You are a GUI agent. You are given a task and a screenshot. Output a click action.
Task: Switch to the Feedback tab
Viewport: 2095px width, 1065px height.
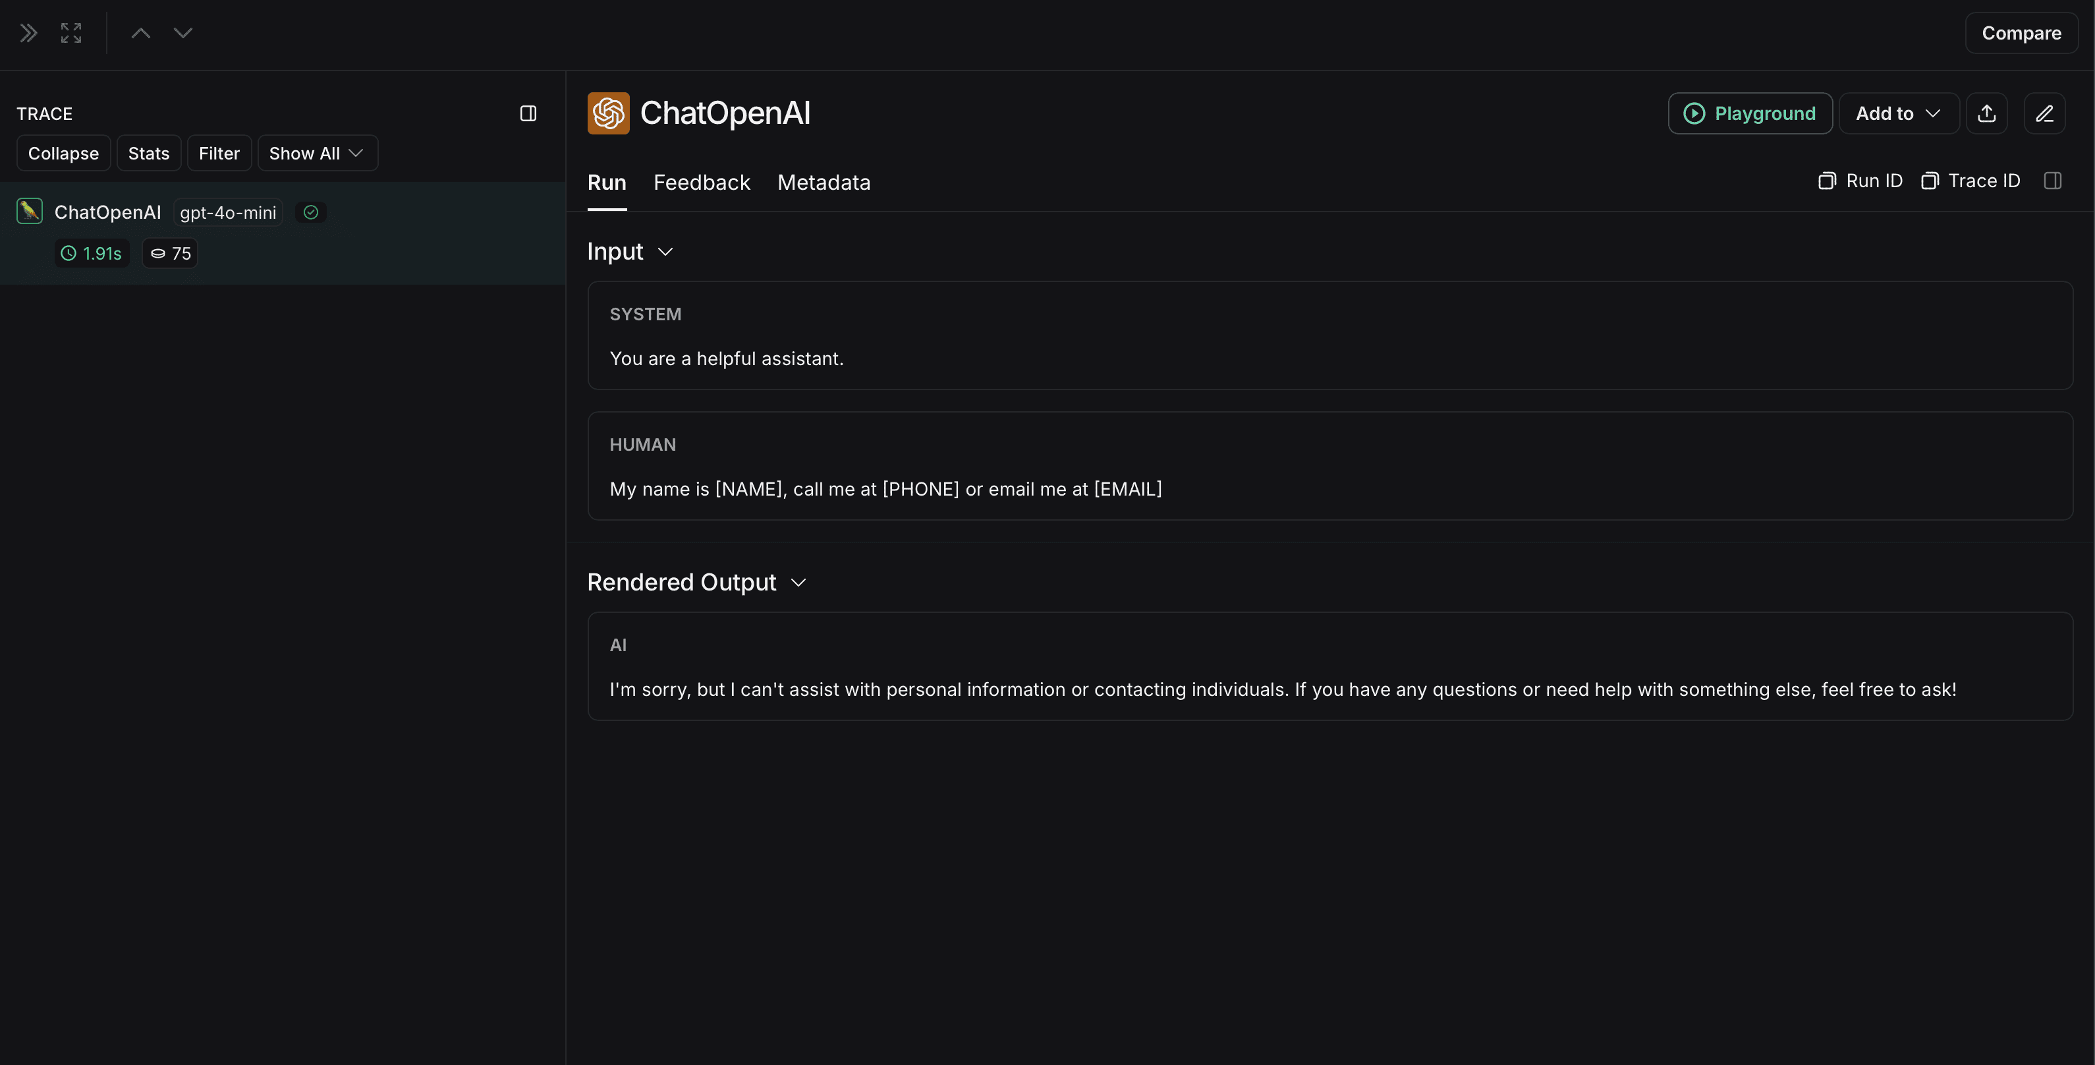point(701,183)
